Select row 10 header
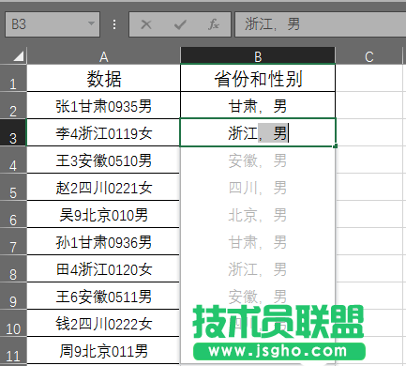Viewport: 406px width, 366px height. [13, 323]
